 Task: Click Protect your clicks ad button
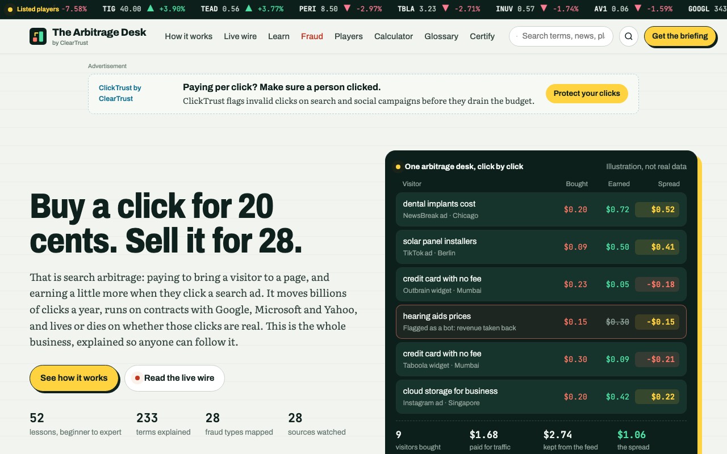pos(587,94)
